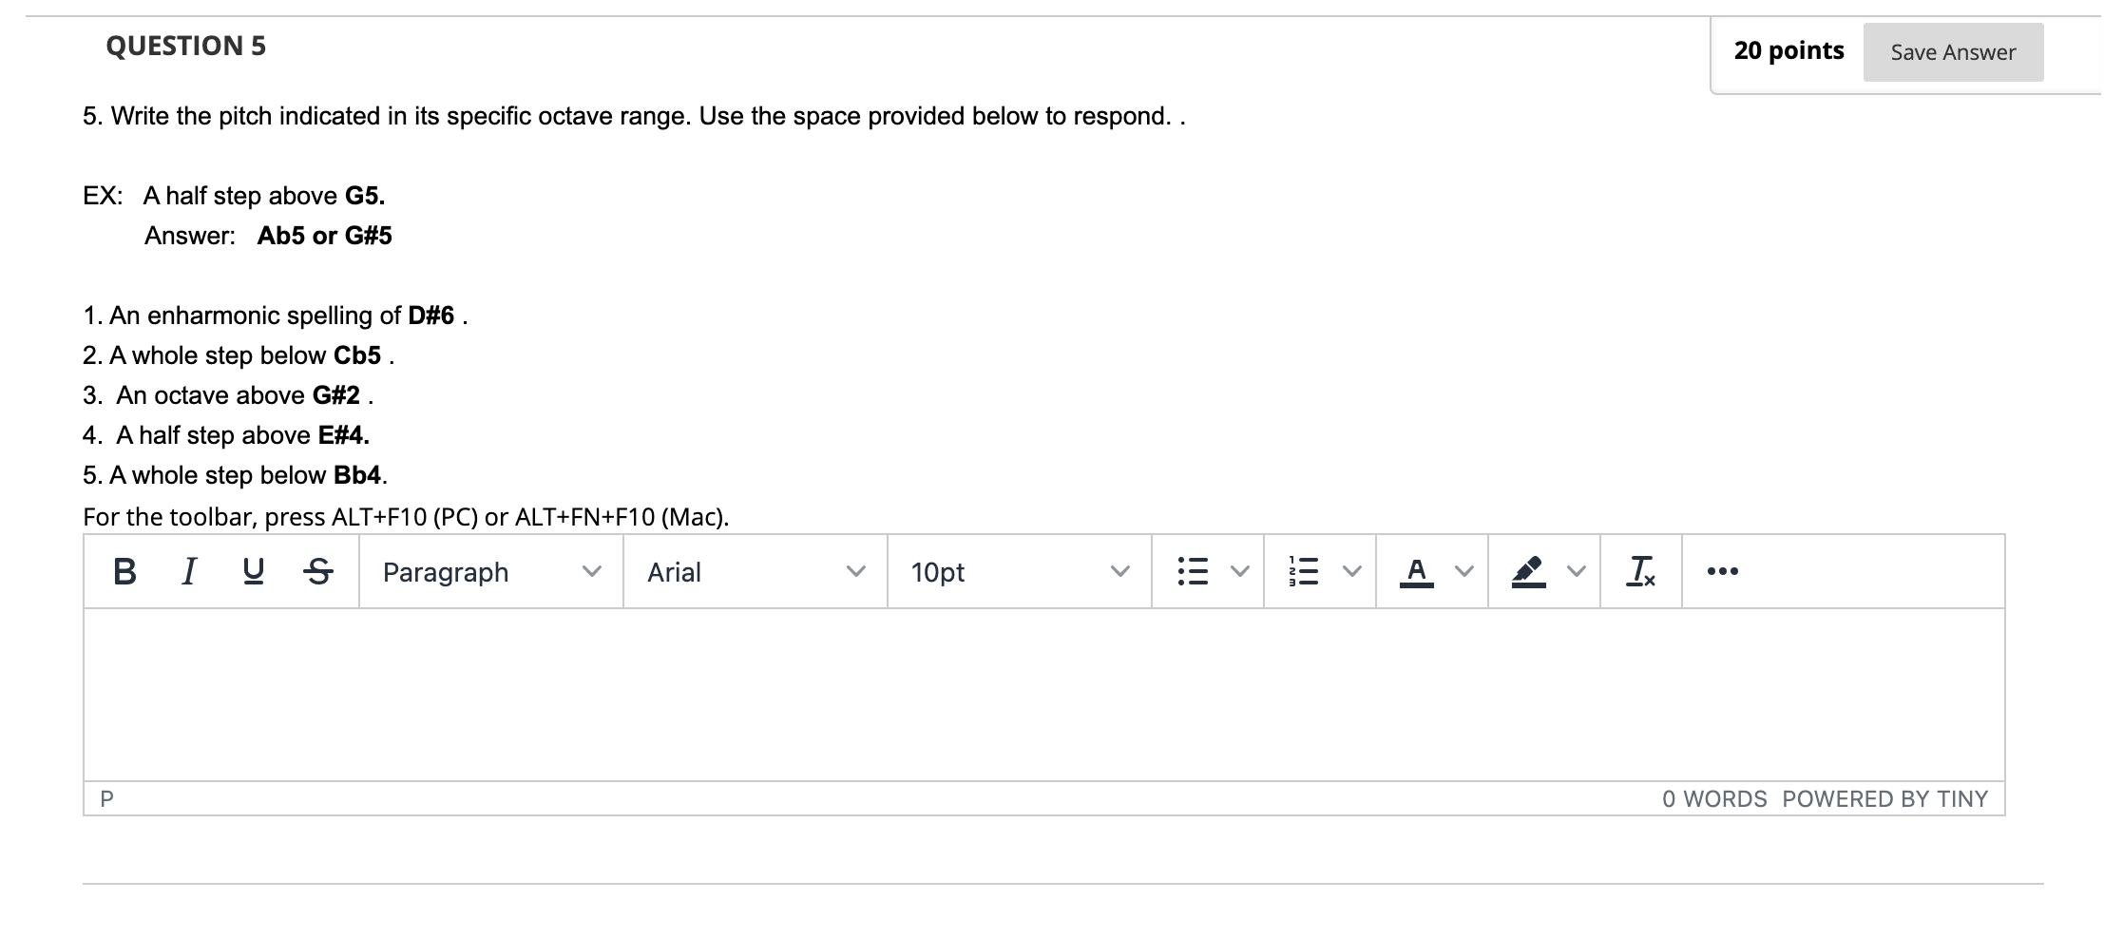Apply underline formatting to text

pyautogui.click(x=254, y=571)
